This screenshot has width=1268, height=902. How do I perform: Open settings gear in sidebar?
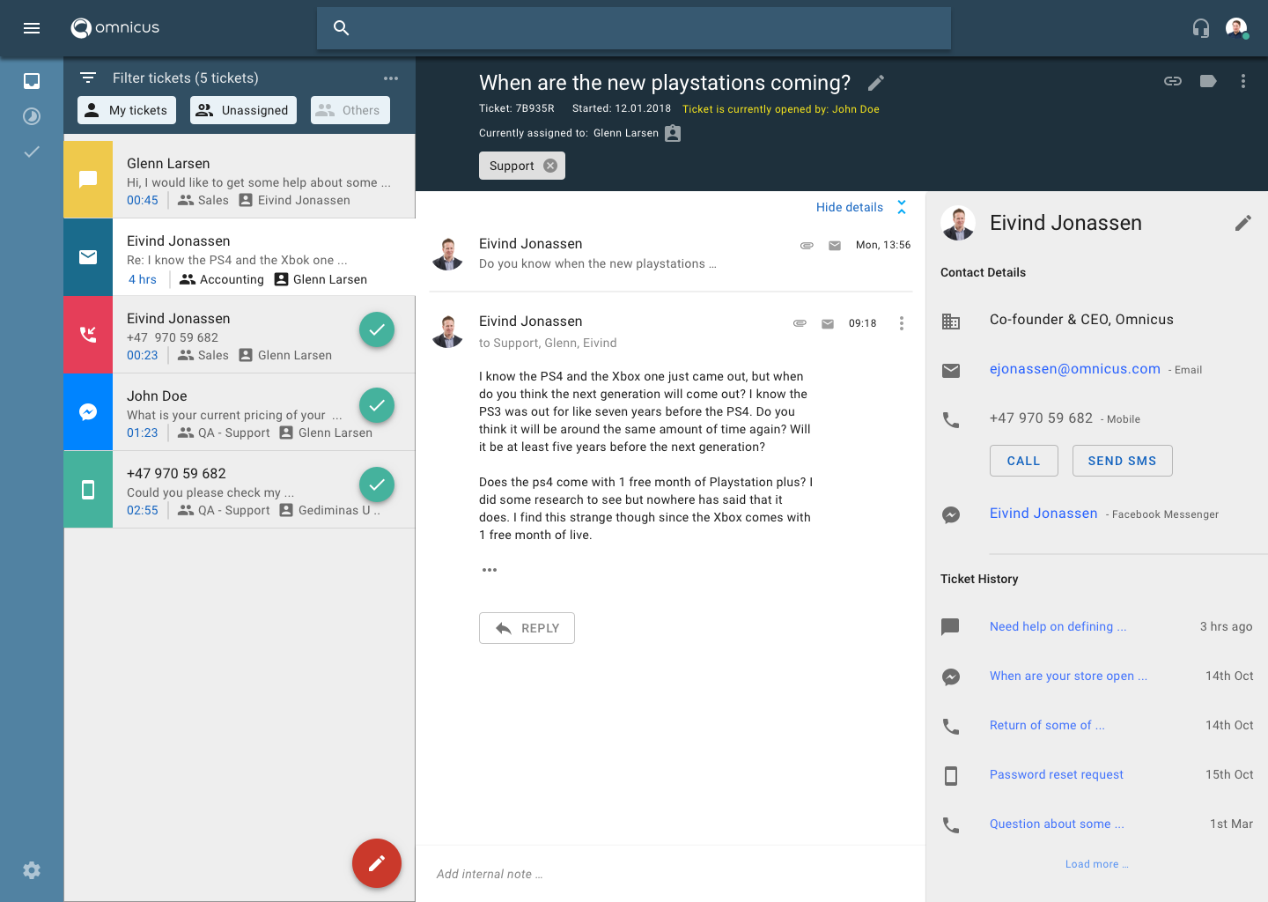[32, 870]
